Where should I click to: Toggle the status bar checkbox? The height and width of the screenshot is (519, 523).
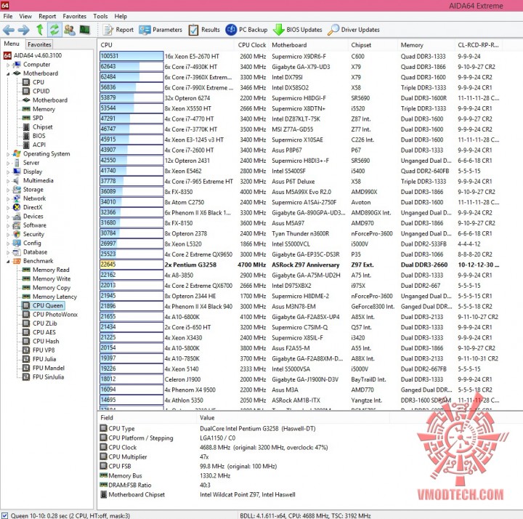[x=4, y=515]
